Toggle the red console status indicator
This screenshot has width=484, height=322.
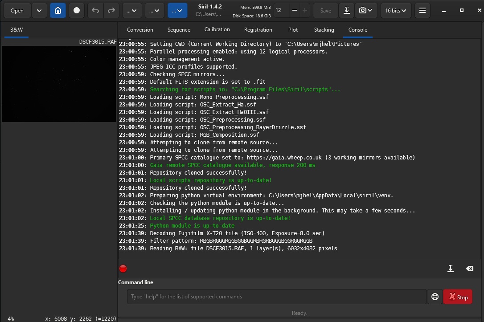coord(123,269)
